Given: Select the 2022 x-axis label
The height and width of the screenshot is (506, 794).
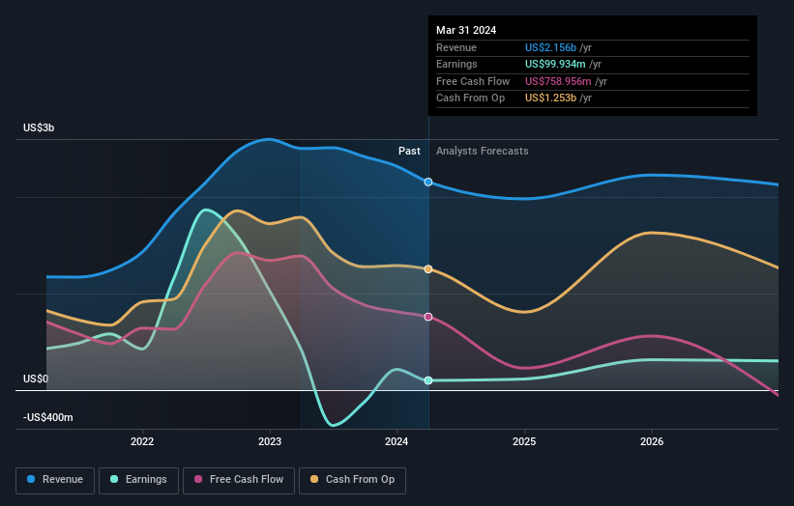Looking at the screenshot, I should [142, 441].
